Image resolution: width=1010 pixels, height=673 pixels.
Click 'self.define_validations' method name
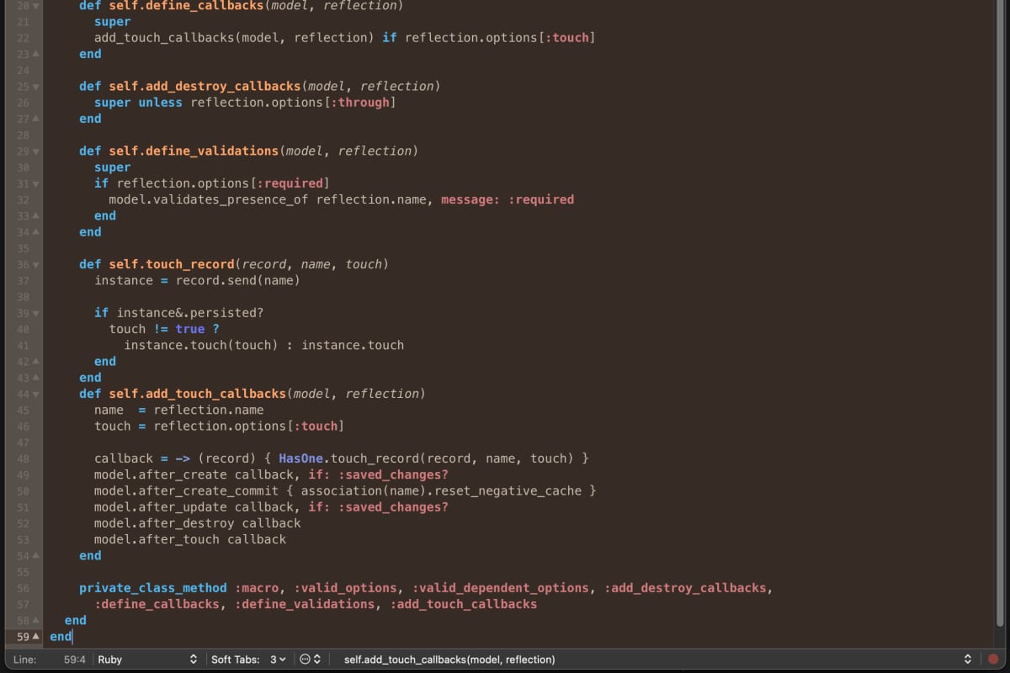click(x=194, y=151)
